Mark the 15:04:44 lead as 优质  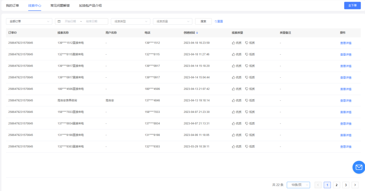[x=236, y=77]
